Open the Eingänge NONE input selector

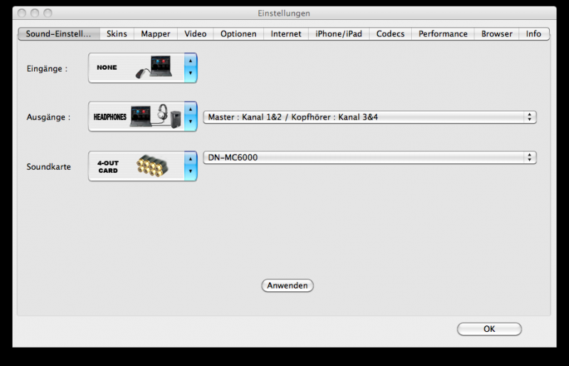pyautogui.click(x=143, y=68)
